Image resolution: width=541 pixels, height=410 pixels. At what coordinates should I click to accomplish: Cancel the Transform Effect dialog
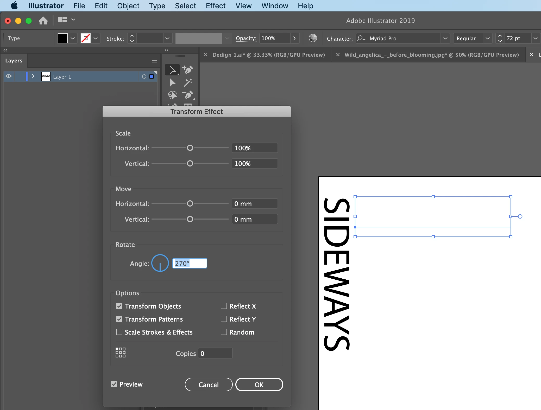pyautogui.click(x=209, y=385)
